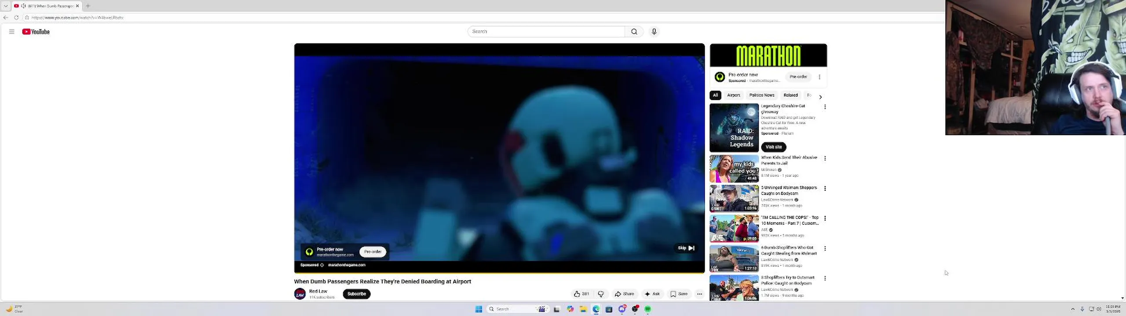Click title 'When Kids Send Their Abusive Parents to Jail'
The image size is (1126, 316).
(789, 160)
